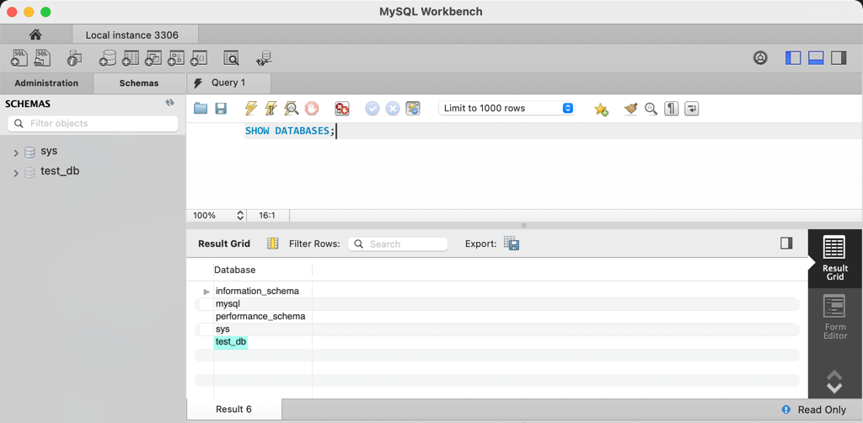Open the Limit to 1000 rows dropdown
The width and height of the screenshot is (863, 423).
(x=507, y=109)
